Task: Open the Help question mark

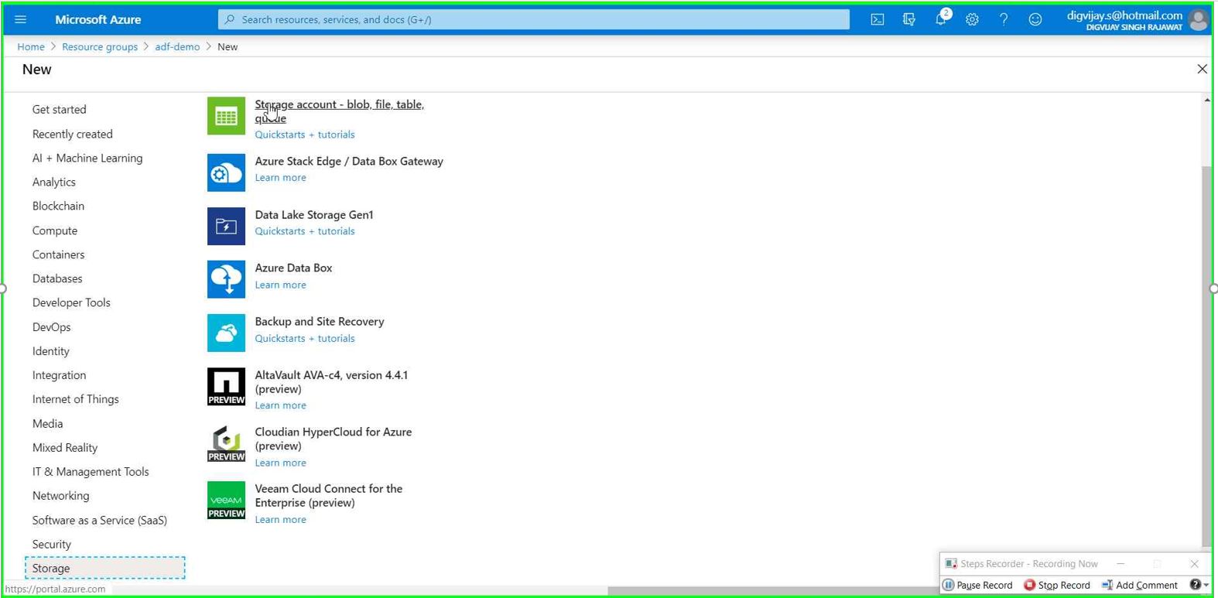Action: click(x=1004, y=19)
